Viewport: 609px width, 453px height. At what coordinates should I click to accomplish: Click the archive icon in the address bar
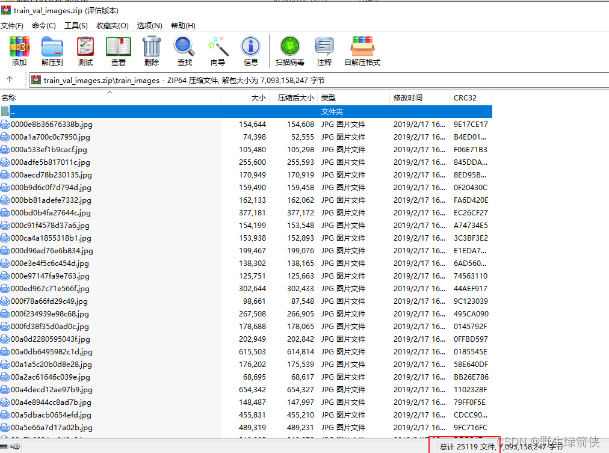36,80
